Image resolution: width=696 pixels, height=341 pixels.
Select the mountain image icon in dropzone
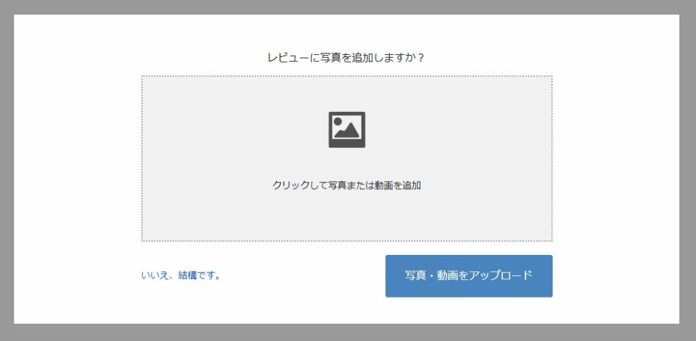[347, 129]
